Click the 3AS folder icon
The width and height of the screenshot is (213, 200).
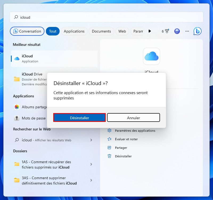[17, 180]
